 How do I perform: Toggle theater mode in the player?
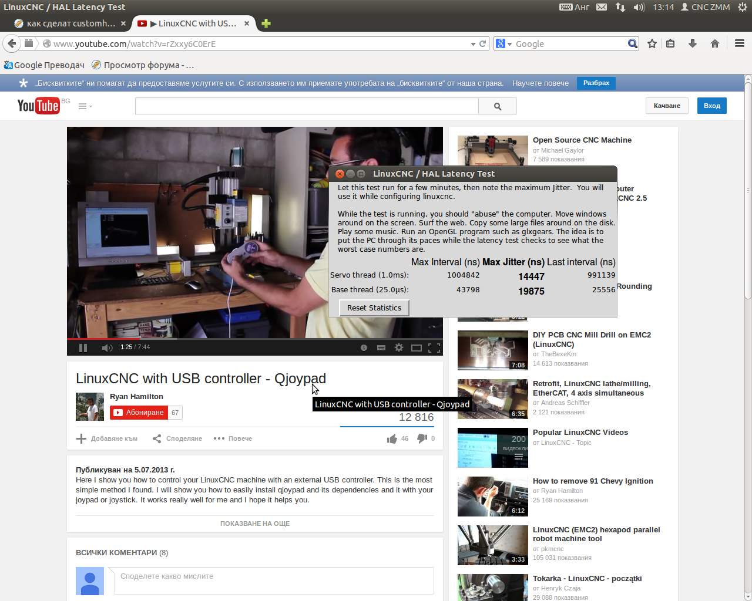pos(417,347)
